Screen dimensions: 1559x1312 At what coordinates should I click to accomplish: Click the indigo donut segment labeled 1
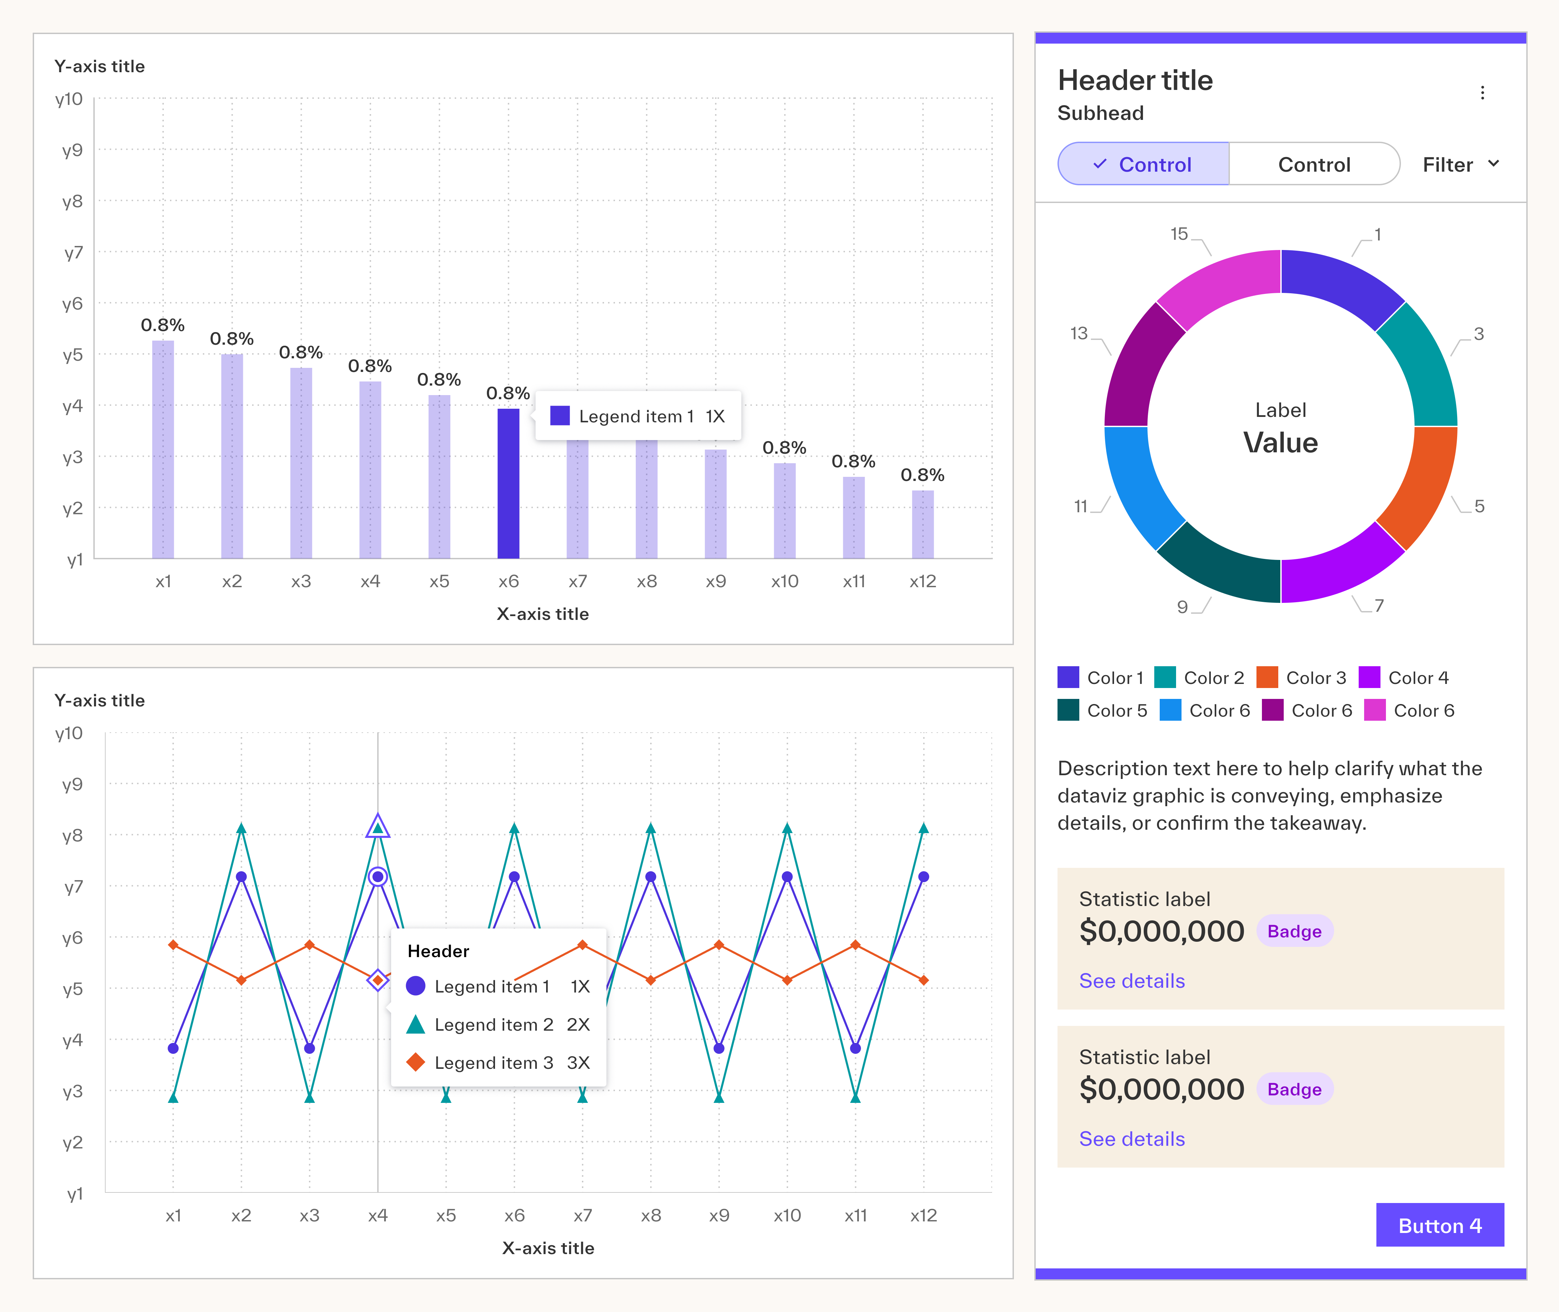[1340, 284]
